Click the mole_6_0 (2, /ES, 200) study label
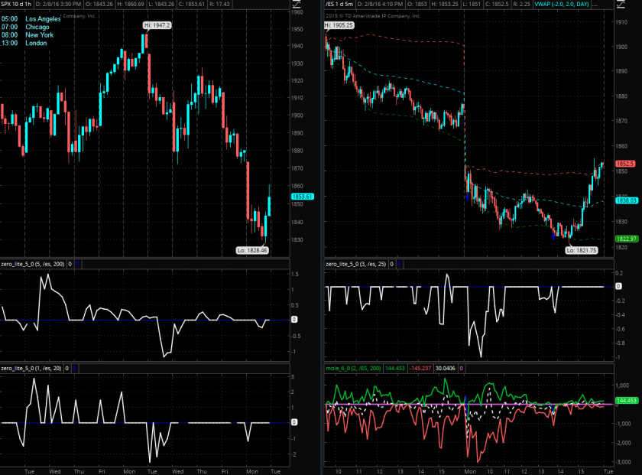This screenshot has height=475, width=642. coord(357,369)
